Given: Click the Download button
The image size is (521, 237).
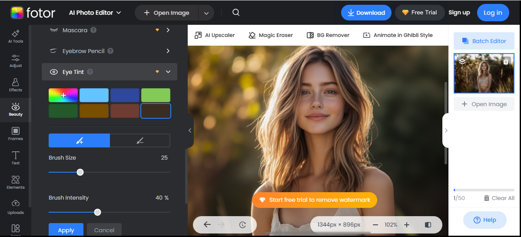Looking at the screenshot, I should tap(366, 13).
